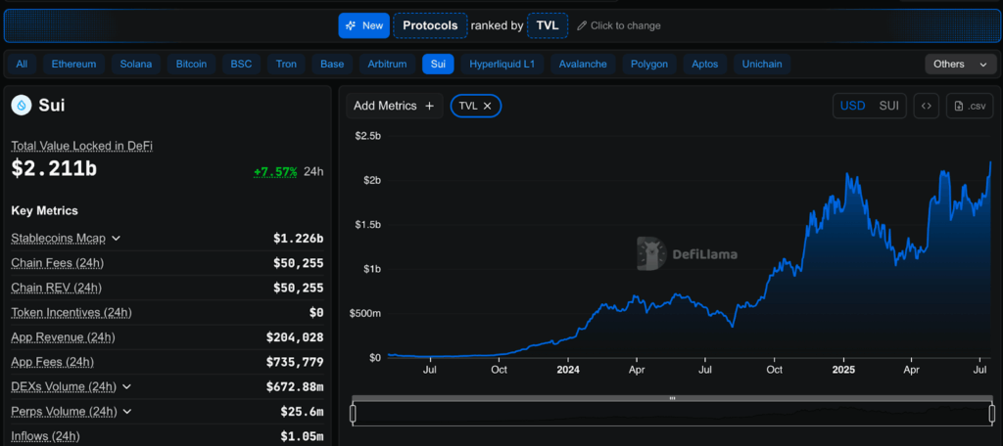
Task: Click the Key Metrics heading
Action: pyautogui.click(x=45, y=210)
